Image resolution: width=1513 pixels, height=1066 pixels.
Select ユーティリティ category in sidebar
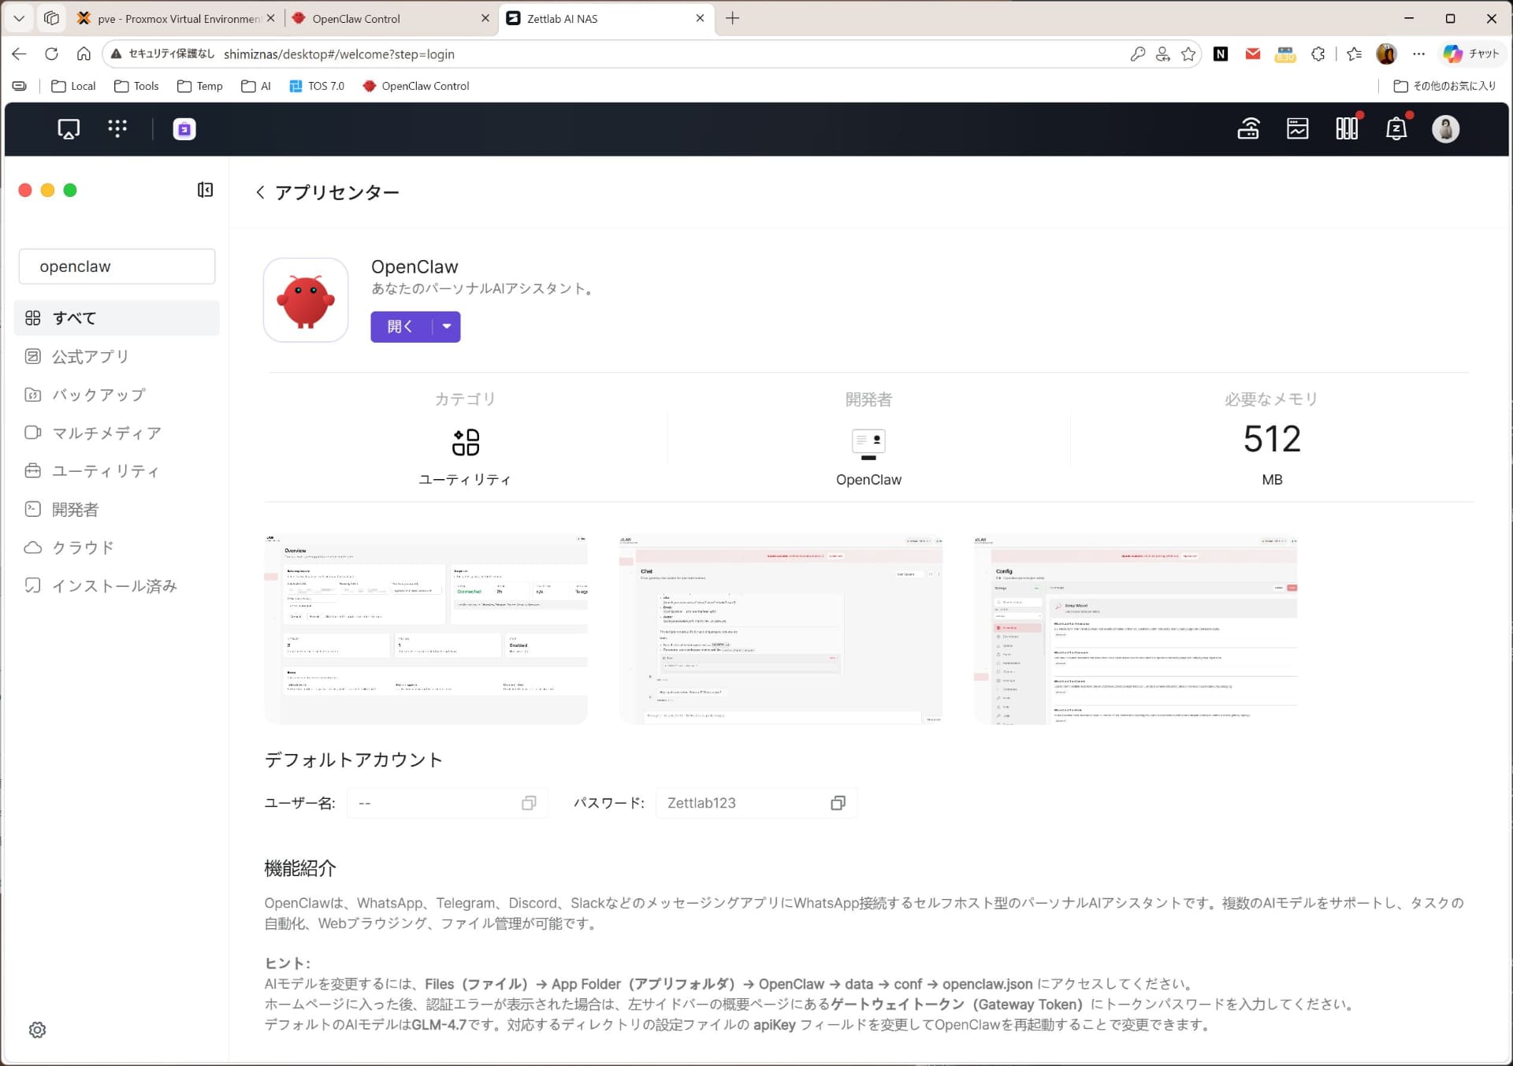pyautogui.click(x=117, y=470)
